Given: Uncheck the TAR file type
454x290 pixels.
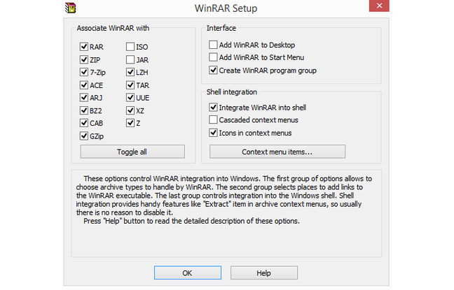Looking at the screenshot, I should [x=130, y=85].
